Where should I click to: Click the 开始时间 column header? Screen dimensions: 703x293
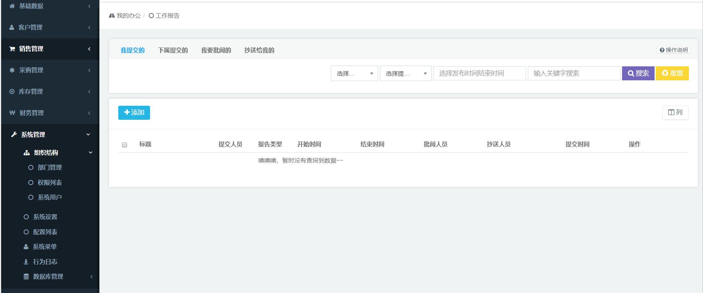pyautogui.click(x=309, y=144)
